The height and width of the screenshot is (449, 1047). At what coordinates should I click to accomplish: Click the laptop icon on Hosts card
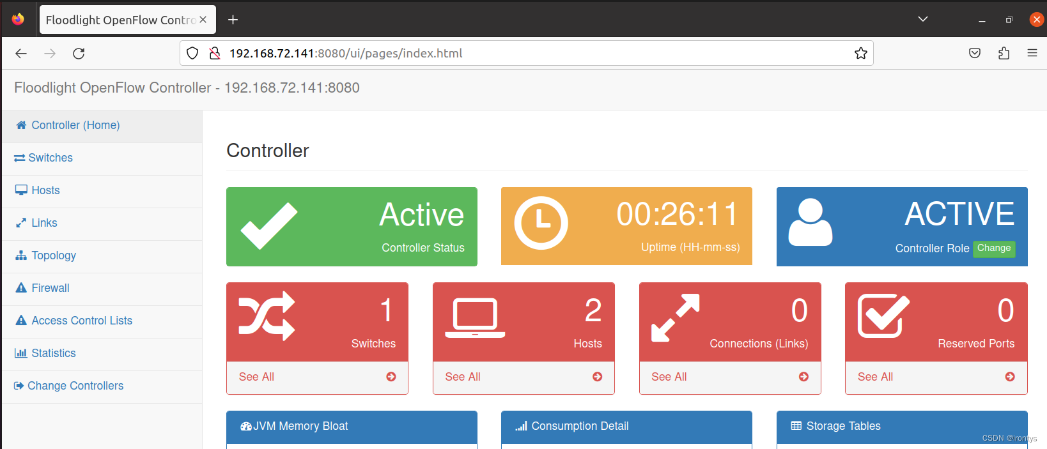click(x=475, y=317)
